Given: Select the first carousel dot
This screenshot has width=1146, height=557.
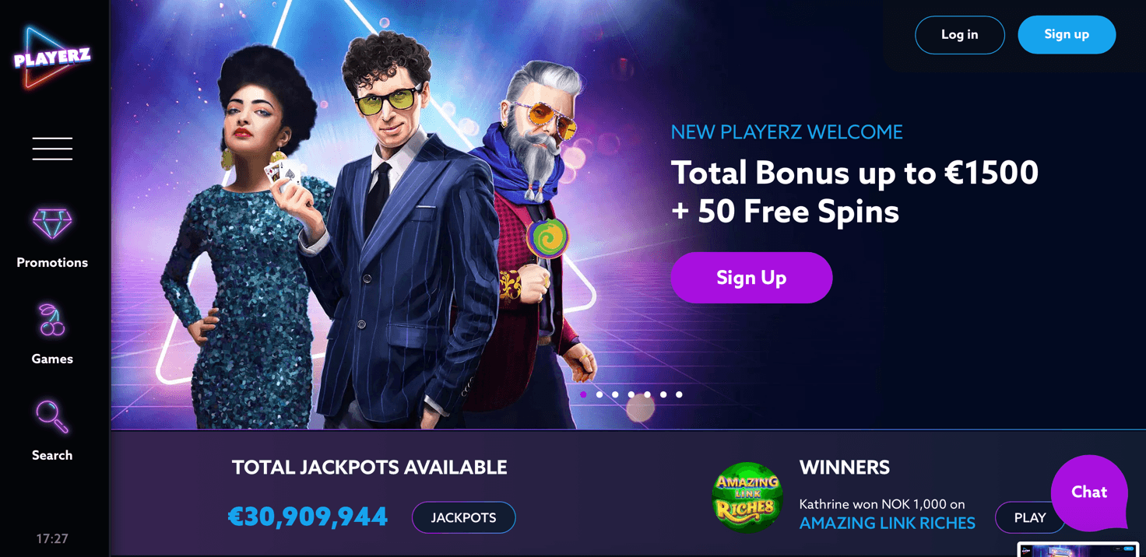Looking at the screenshot, I should coord(583,394).
